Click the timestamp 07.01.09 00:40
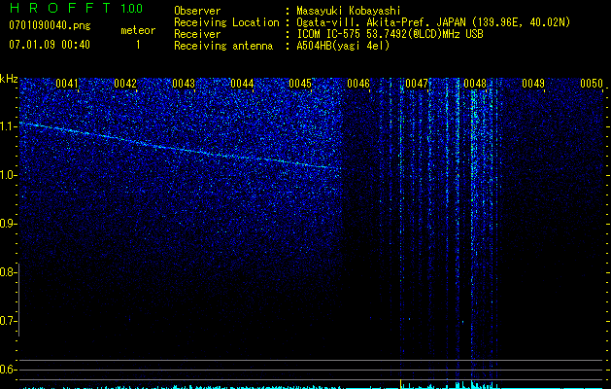Screen dimensions: 611x389 pos(50,45)
